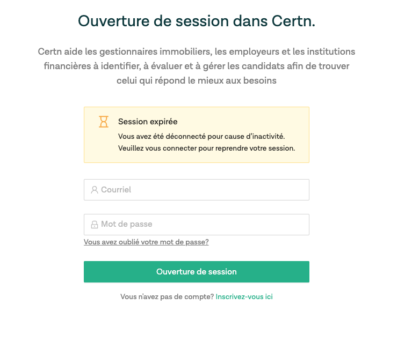Click the user icon in the Courriel field

(x=95, y=190)
